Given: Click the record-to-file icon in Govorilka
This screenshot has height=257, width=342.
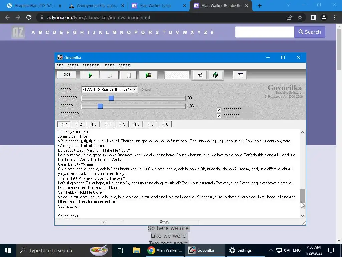Looking at the screenshot, I should 148,75.
